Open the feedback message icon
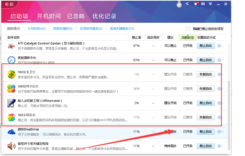 (x=203, y=4)
